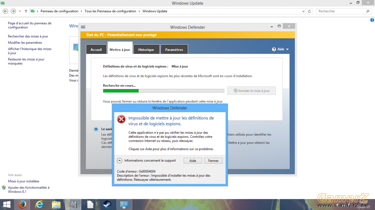Go up one level with the Up arrow

26,11
